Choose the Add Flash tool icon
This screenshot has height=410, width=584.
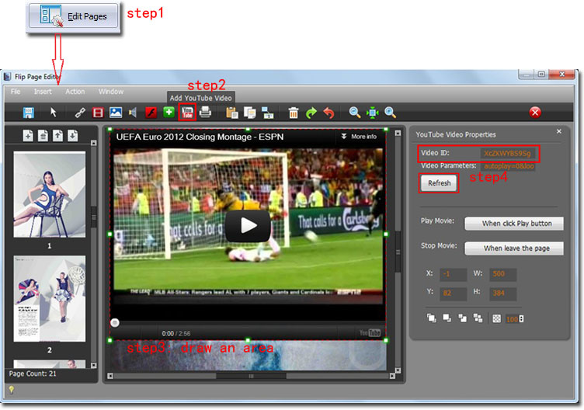[x=151, y=113]
